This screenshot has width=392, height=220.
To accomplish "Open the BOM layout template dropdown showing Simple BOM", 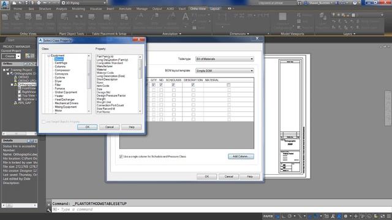I will click(225, 71).
